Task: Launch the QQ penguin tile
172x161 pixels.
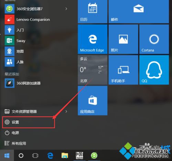Action: click(x=154, y=70)
